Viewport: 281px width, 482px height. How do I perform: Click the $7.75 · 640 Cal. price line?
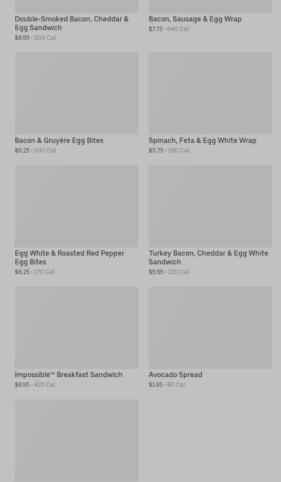[169, 29]
